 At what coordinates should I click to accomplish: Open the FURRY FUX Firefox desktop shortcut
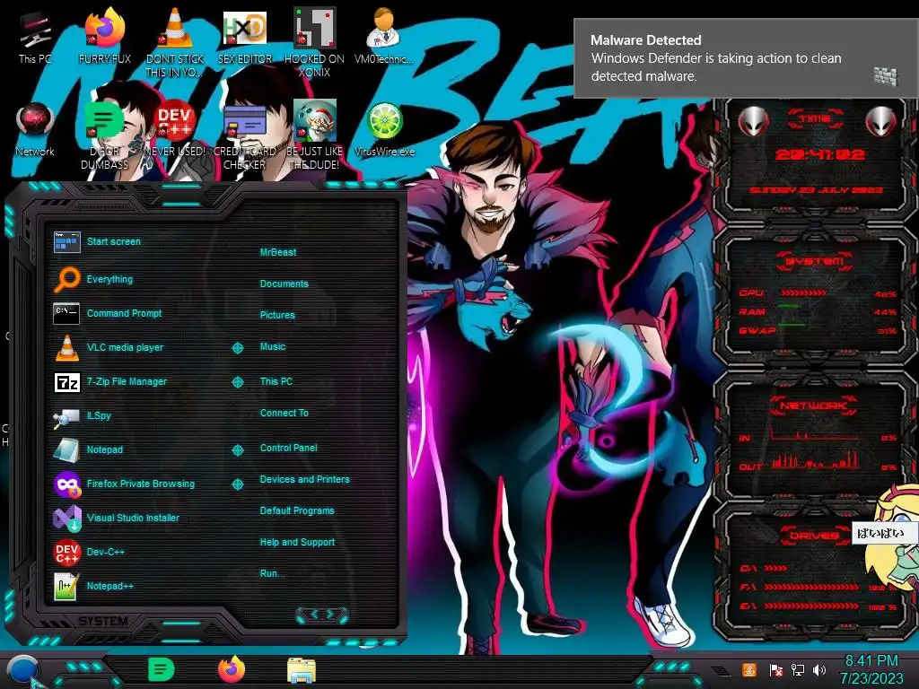point(105,36)
